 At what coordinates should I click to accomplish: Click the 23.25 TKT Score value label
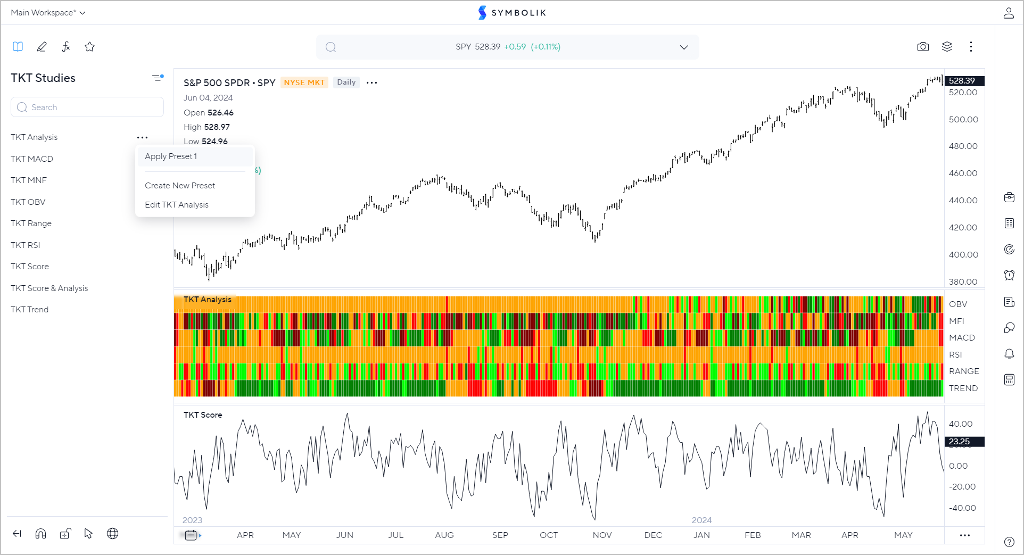(x=964, y=442)
